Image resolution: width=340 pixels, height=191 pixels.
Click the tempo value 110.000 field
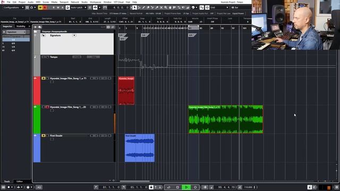pyautogui.click(x=248, y=187)
